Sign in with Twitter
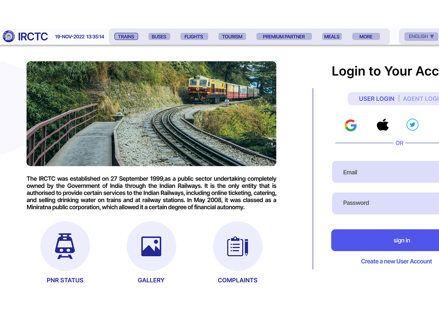The width and height of the screenshot is (439, 329). (x=412, y=125)
